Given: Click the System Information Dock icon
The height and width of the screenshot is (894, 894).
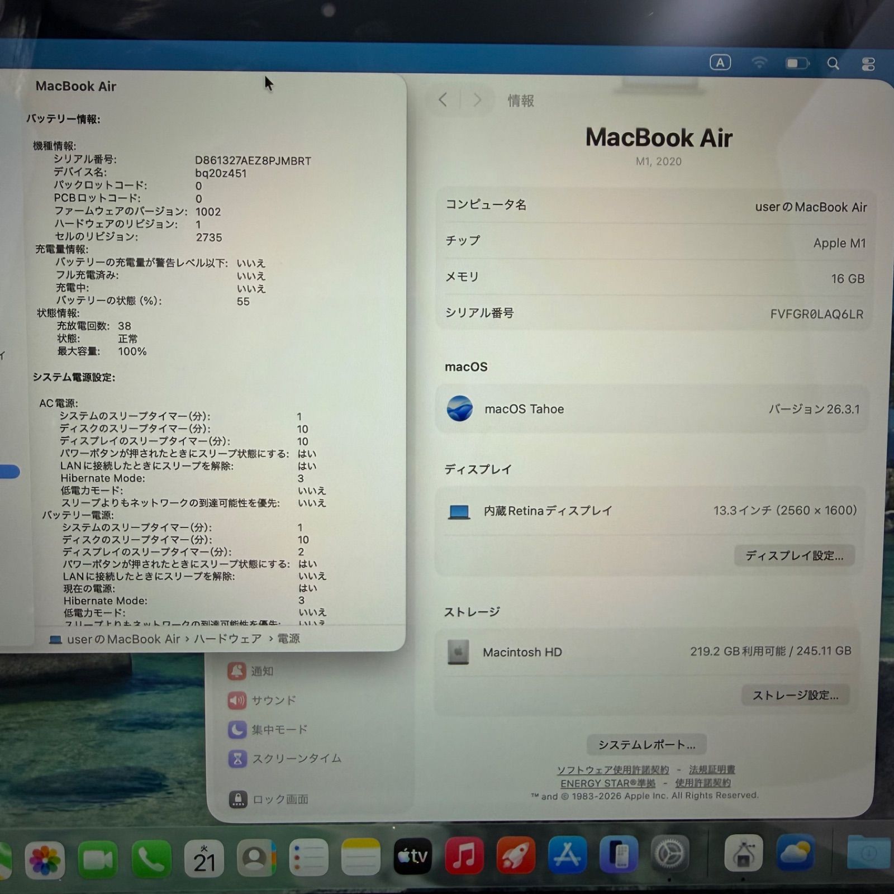Looking at the screenshot, I should point(743,852).
